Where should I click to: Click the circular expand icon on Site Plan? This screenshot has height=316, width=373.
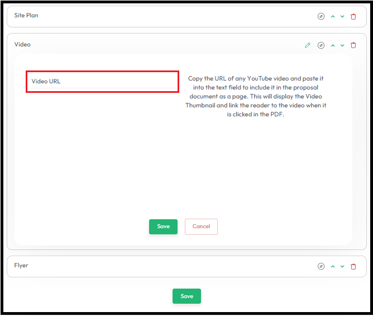[321, 17]
